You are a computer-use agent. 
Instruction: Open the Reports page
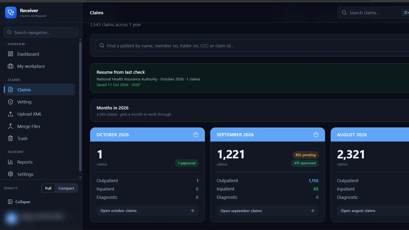click(x=39, y=162)
